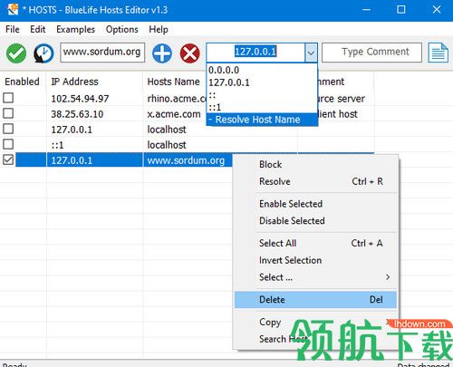The height and width of the screenshot is (367, 453).
Task: Click Delete in the context menu
Action: pos(315,300)
